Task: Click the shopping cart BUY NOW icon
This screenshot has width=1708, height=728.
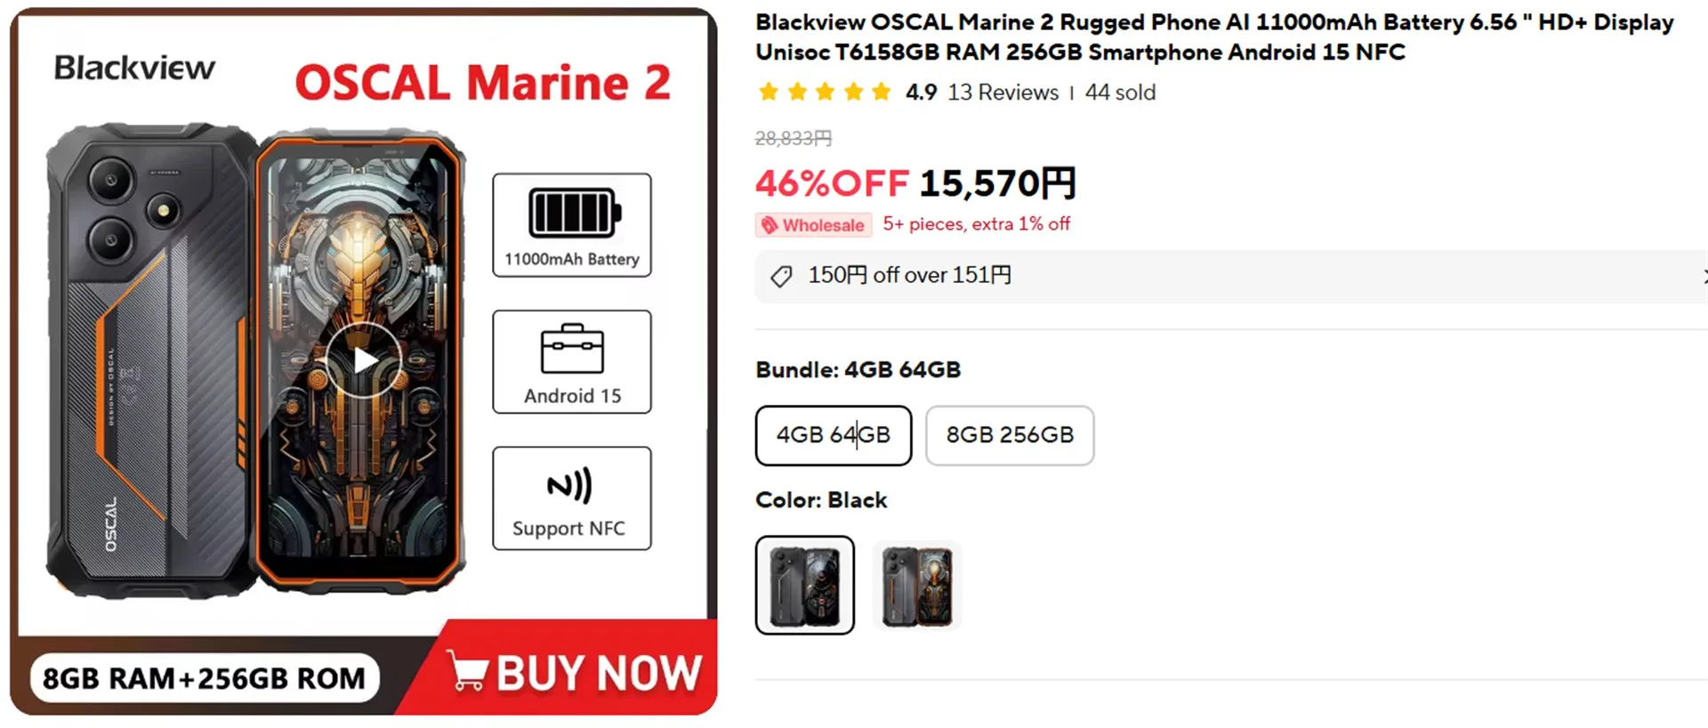Action: tap(467, 671)
